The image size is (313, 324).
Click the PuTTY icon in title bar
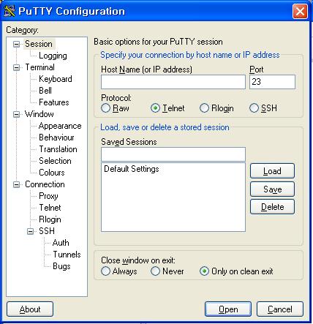[10, 11]
